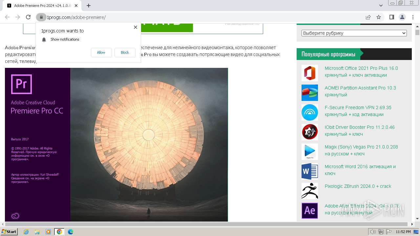Click the horizontal scrollbar at bottom
The height and width of the screenshot is (236, 420).
207,224
